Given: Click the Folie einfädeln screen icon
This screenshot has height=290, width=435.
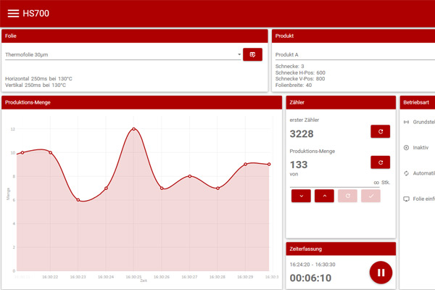Looking at the screenshot, I should (406, 199).
